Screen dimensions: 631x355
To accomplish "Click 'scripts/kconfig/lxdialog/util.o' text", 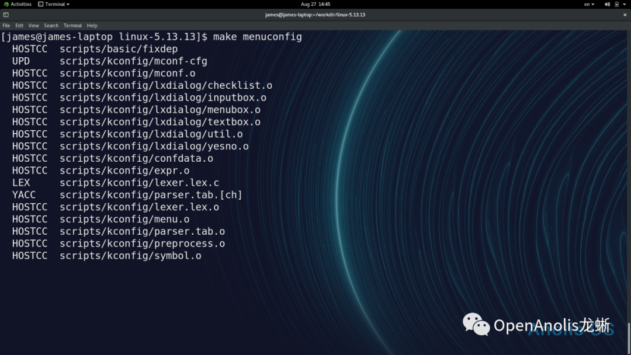I will pos(151,134).
